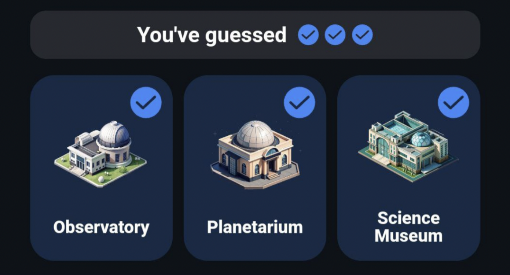Click the glass geodesic dome on Science Museum
This screenshot has width=510, height=275.
421,139
